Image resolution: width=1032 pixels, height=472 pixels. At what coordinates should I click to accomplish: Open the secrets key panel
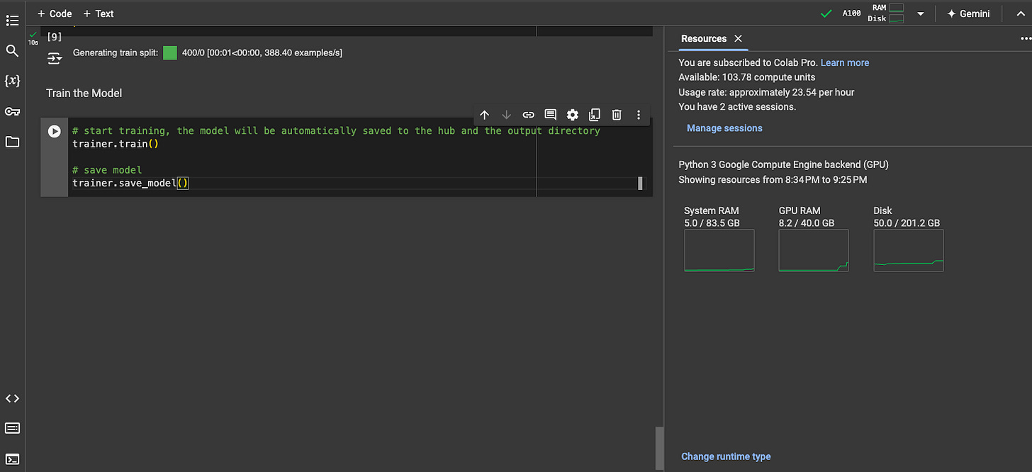(12, 111)
